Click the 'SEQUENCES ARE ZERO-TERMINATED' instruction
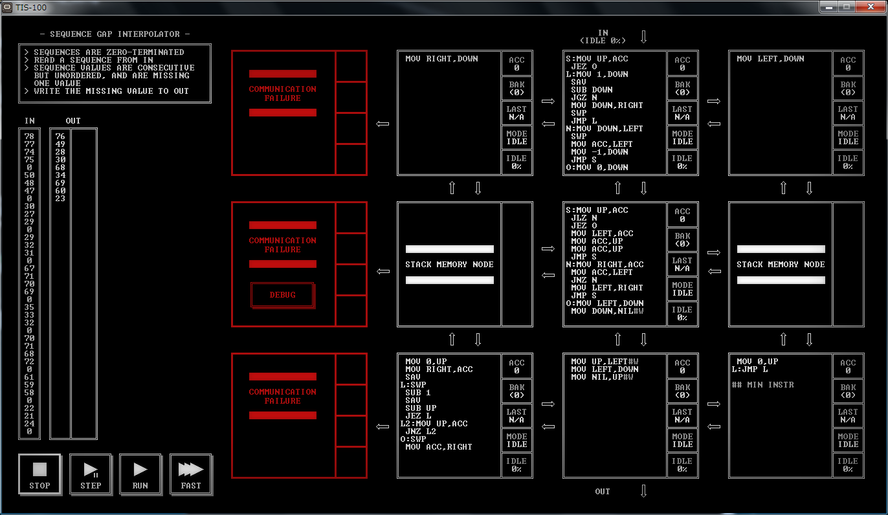888x515 pixels. click(109, 52)
